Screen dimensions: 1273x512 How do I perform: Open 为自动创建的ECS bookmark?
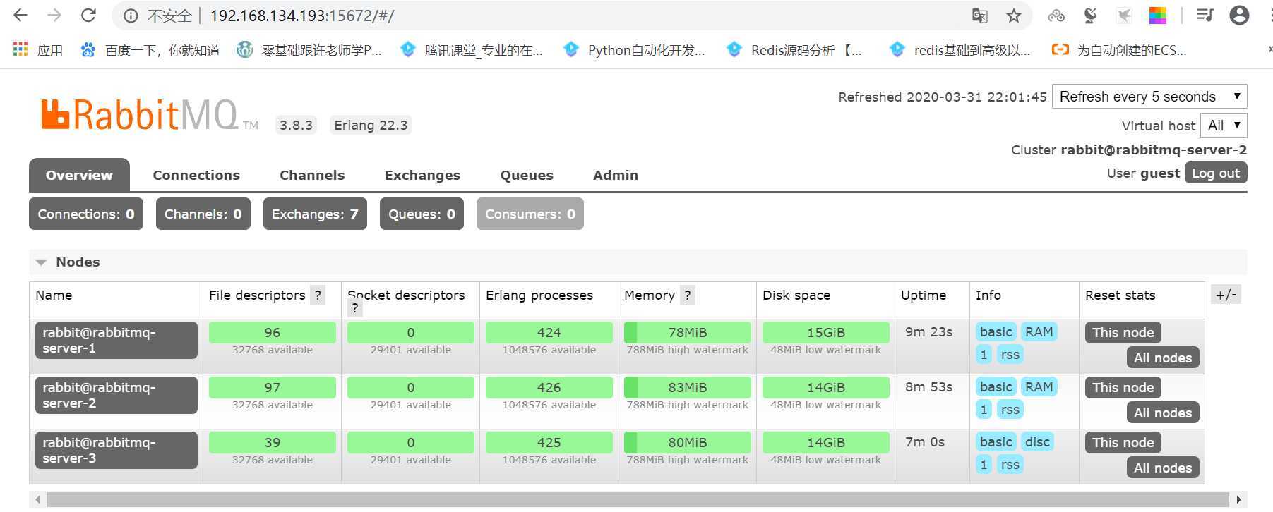tap(1119, 50)
